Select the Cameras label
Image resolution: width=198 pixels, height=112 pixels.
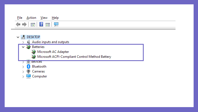[38, 71]
